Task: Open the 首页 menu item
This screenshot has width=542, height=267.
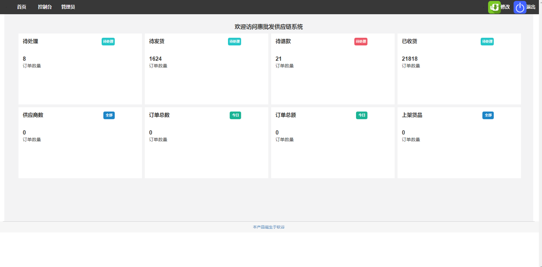Action: point(22,7)
